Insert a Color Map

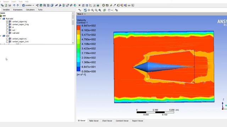click(75, 5)
